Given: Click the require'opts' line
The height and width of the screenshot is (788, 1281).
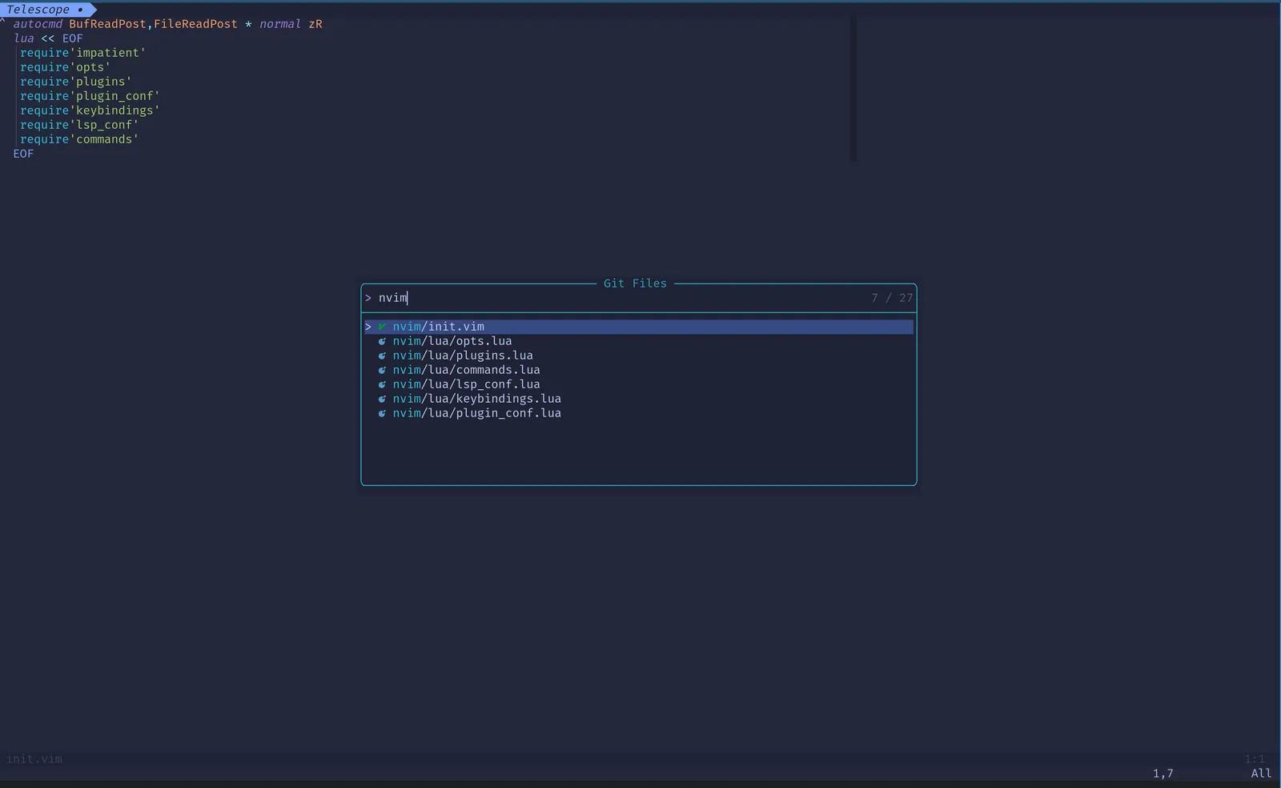Looking at the screenshot, I should point(65,67).
